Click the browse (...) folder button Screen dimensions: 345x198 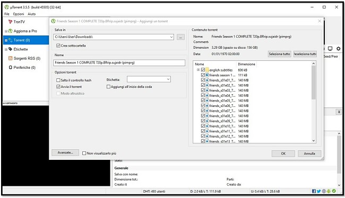180,37
